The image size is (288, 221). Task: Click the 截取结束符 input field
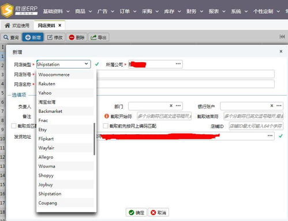(253, 116)
